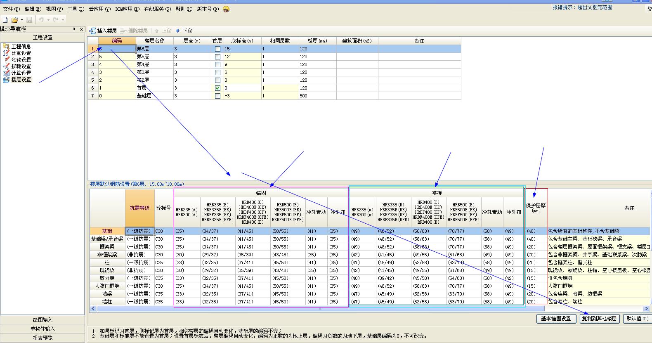Image resolution: width=652 pixels, height=343 pixels.
Task: Pin the 模块导航栏 panel
Action: pos(74,29)
